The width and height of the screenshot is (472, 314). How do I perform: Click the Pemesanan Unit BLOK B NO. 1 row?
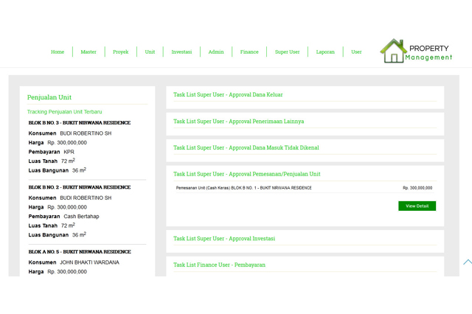[243, 188]
